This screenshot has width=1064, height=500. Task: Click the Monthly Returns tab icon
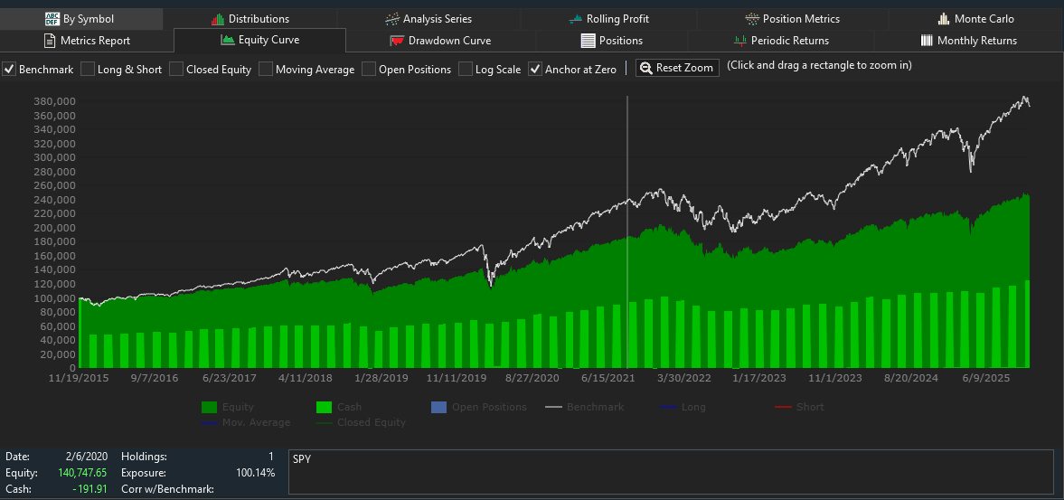coord(927,41)
